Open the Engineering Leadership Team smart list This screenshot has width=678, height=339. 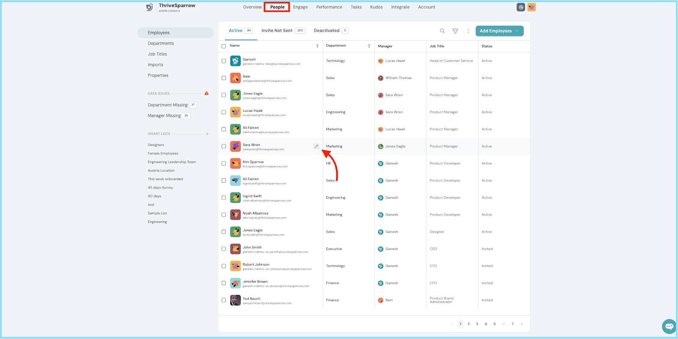coord(172,162)
